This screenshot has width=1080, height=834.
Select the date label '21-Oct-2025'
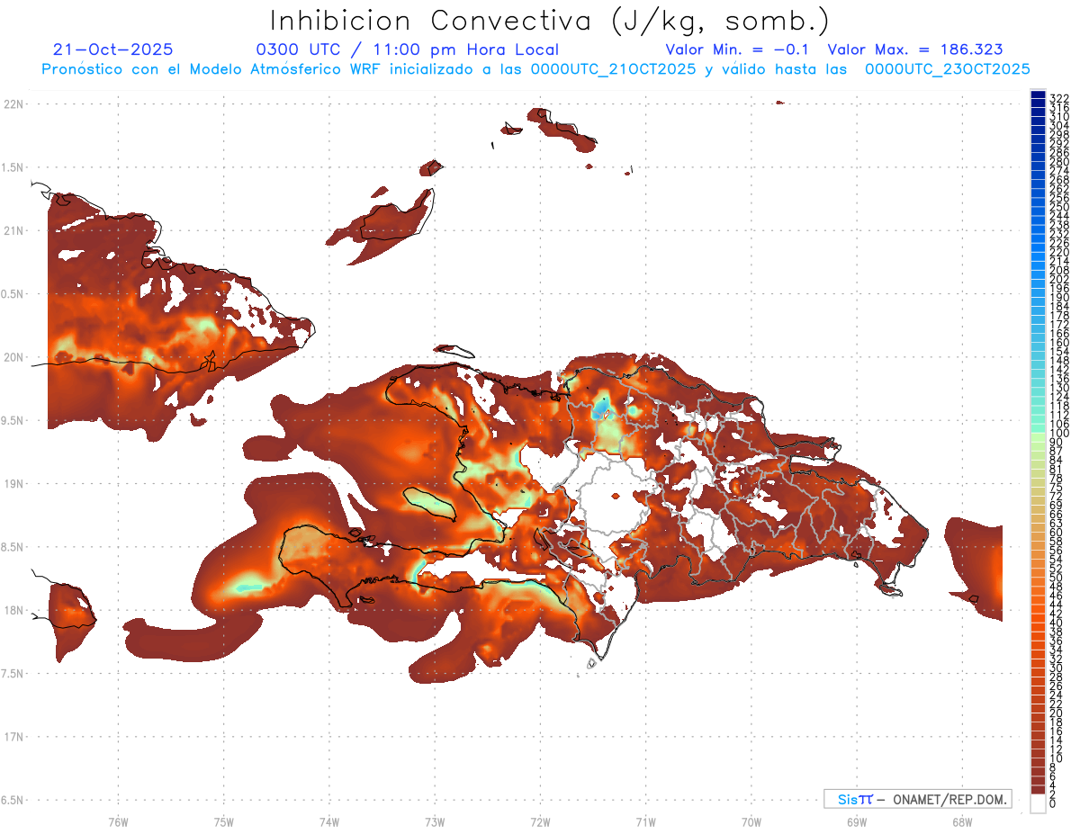click(x=113, y=49)
